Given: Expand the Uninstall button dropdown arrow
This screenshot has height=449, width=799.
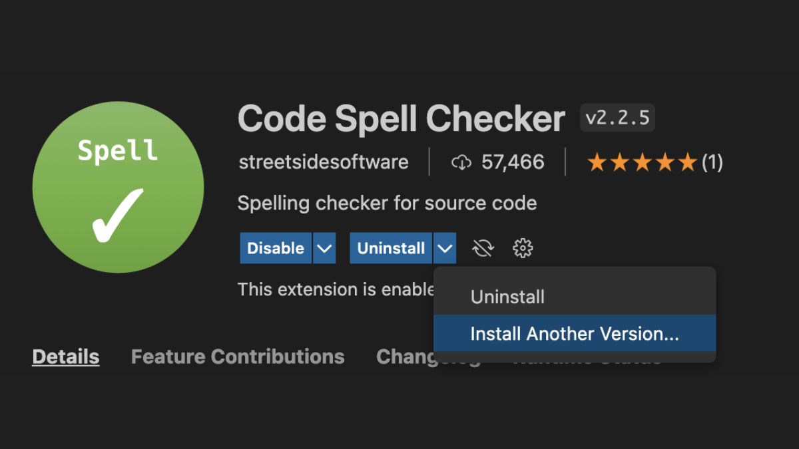Looking at the screenshot, I should [445, 247].
